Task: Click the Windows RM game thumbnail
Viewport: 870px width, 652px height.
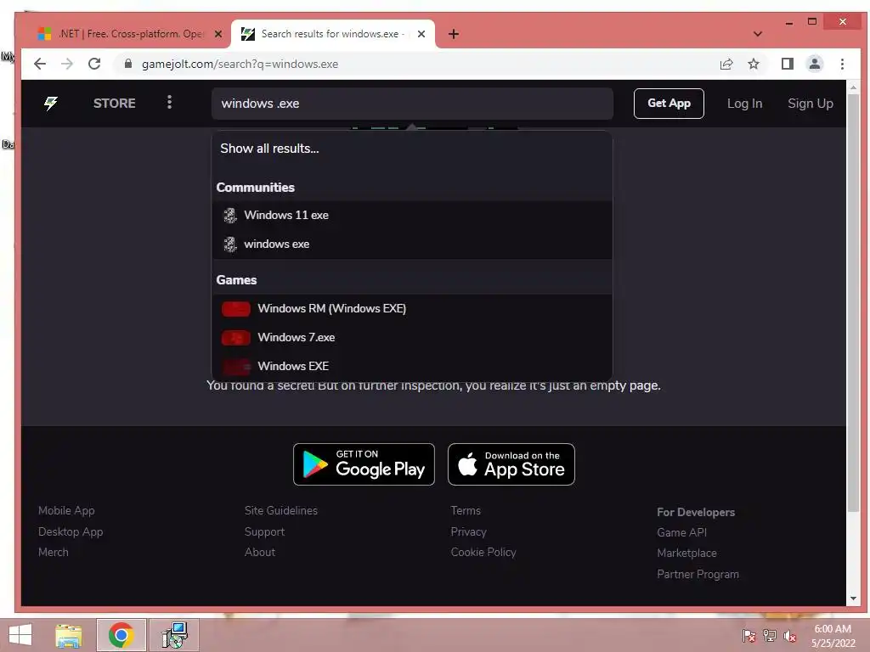Action: (x=236, y=309)
